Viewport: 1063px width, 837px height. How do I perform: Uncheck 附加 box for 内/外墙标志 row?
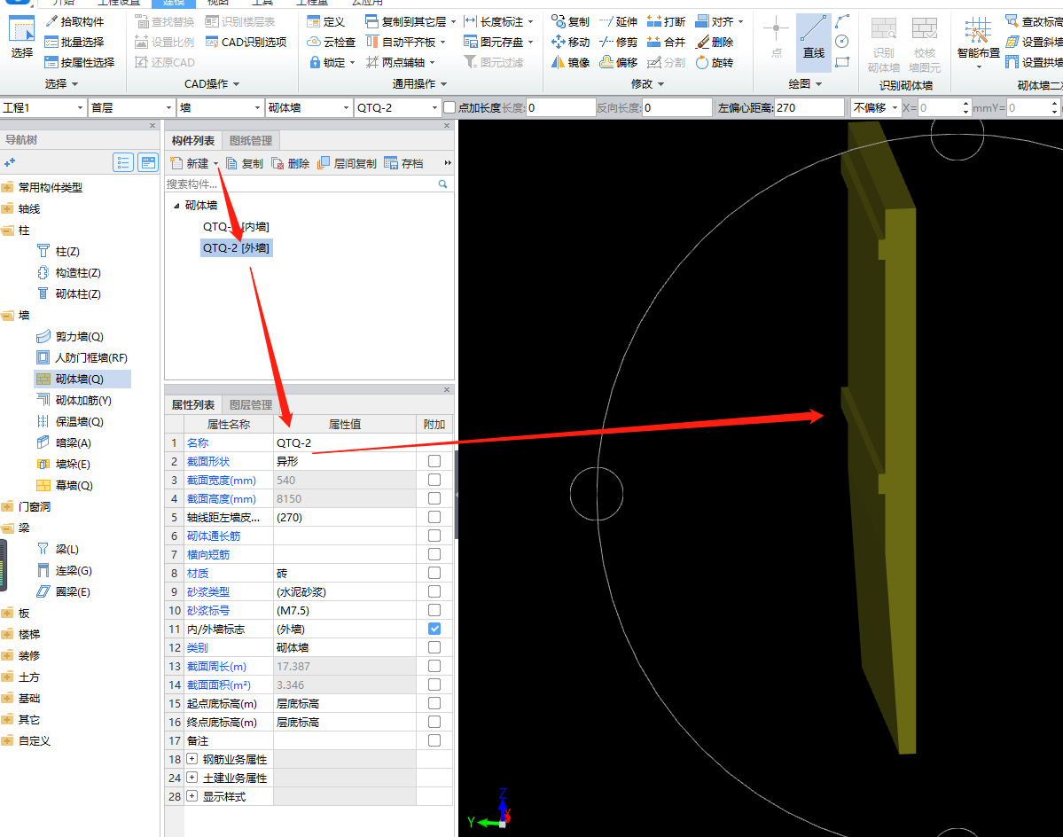pos(434,629)
